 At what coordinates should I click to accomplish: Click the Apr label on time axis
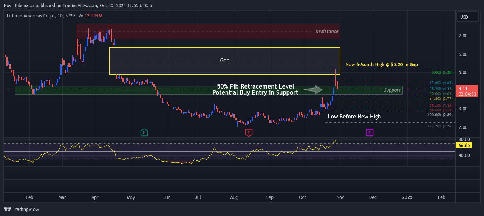click(95, 197)
